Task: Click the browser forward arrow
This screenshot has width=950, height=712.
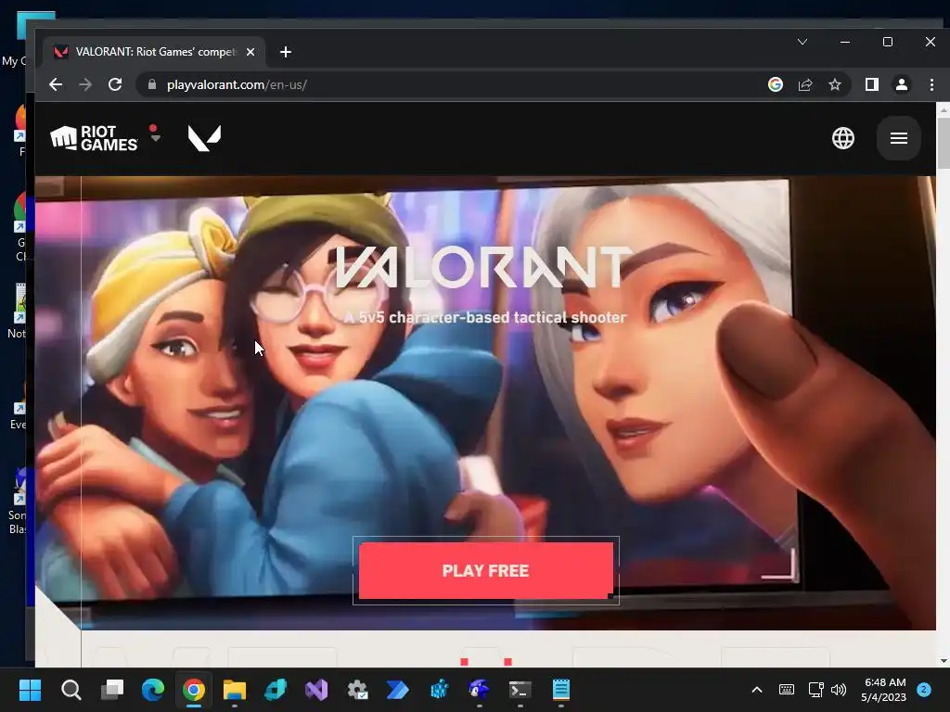Action: [85, 84]
